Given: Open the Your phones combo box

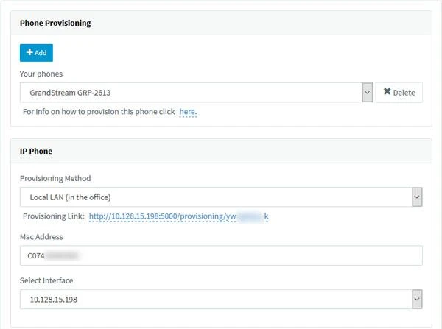Looking at the screenshot, I should [x=192, y=93].
